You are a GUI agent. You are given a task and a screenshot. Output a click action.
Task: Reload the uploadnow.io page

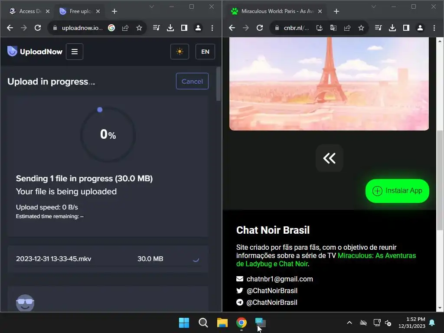pyautogui.click(x=38, y=28)
